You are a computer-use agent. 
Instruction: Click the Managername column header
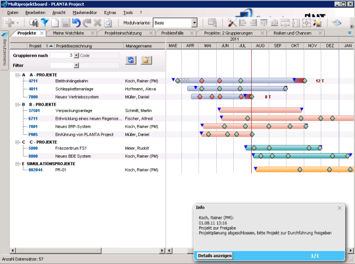(145, 46)
